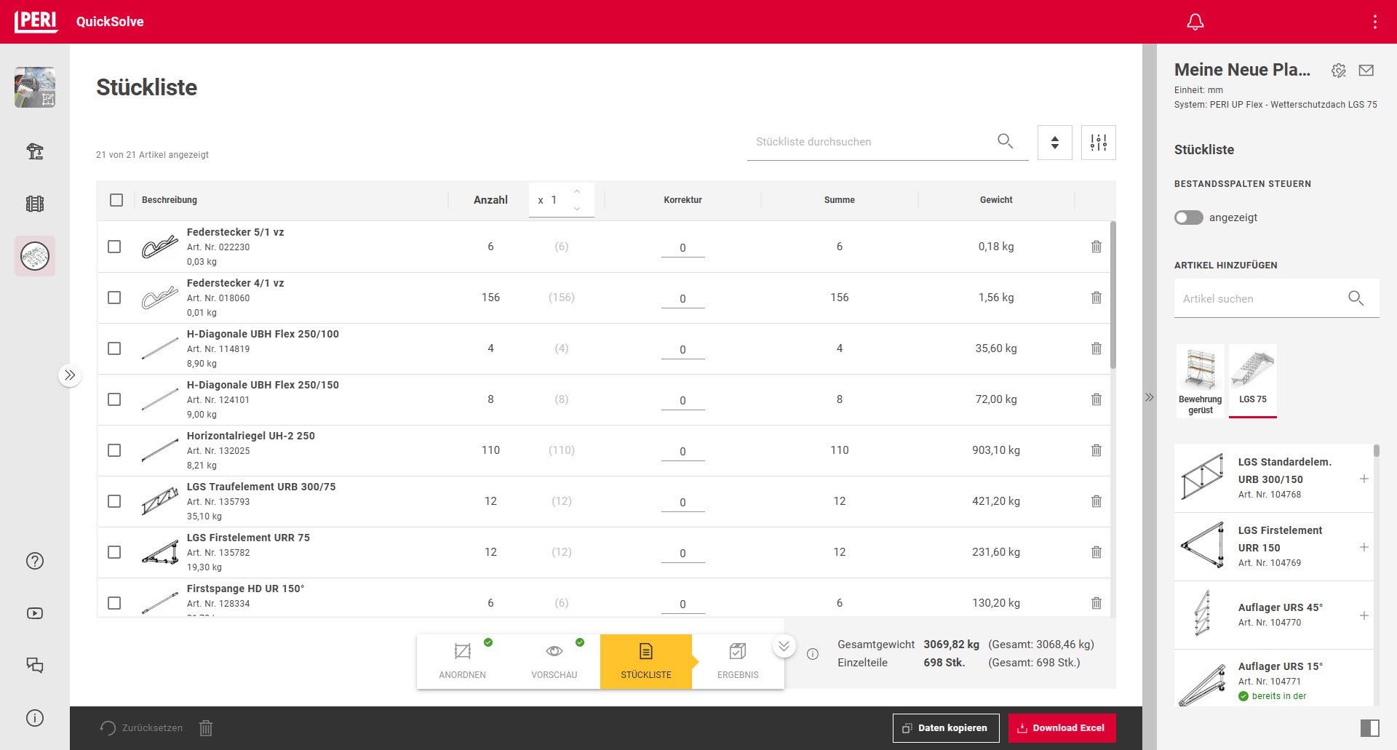Delete the H-Diagonale UBH Flex 250/100 row
Screen dimensions: 1397x750
pyautogui.click(x=1096, y=348)
